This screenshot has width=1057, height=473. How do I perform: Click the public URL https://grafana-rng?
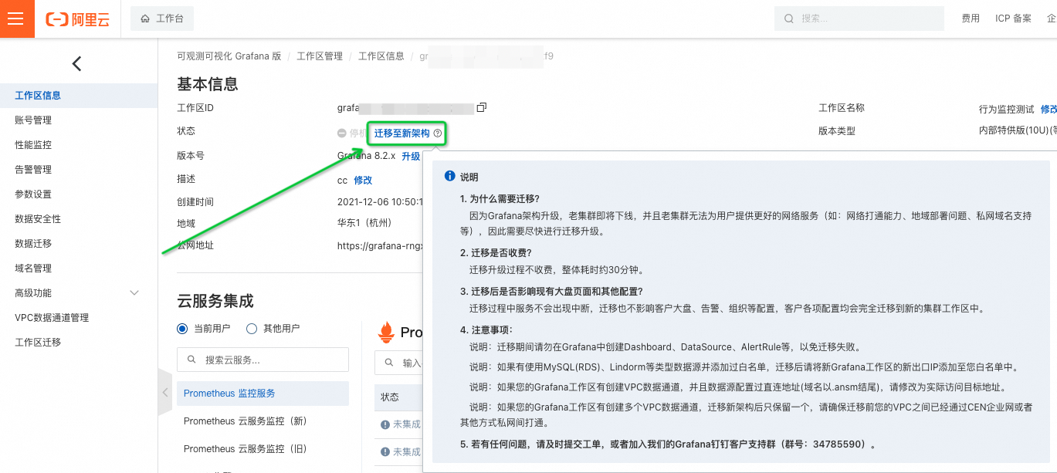pos(380,245)
